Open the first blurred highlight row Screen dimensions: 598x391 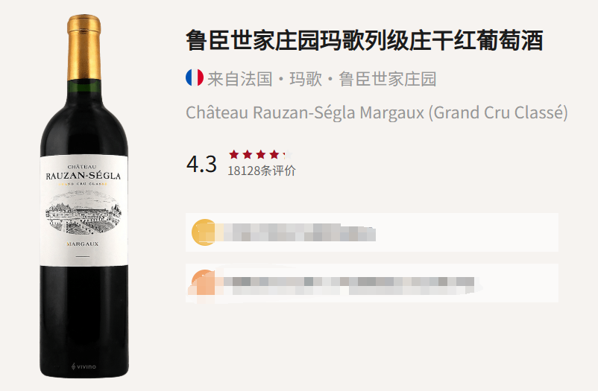372,232
